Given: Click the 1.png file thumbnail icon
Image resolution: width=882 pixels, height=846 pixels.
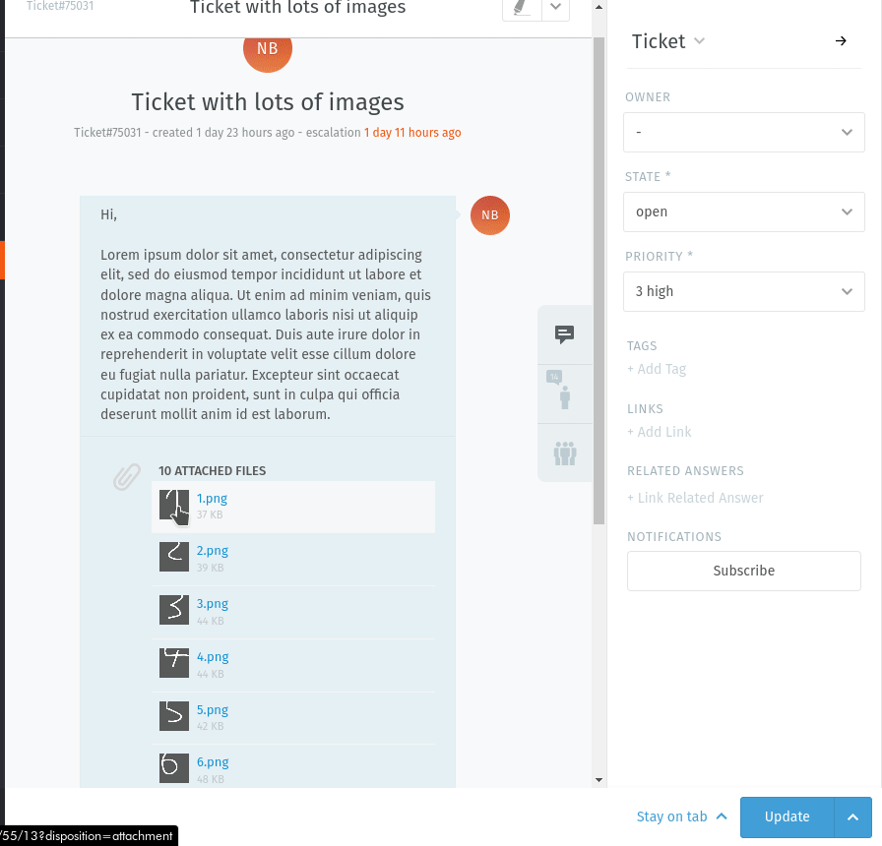Looking at the screenshot, I should pos(173,506).
